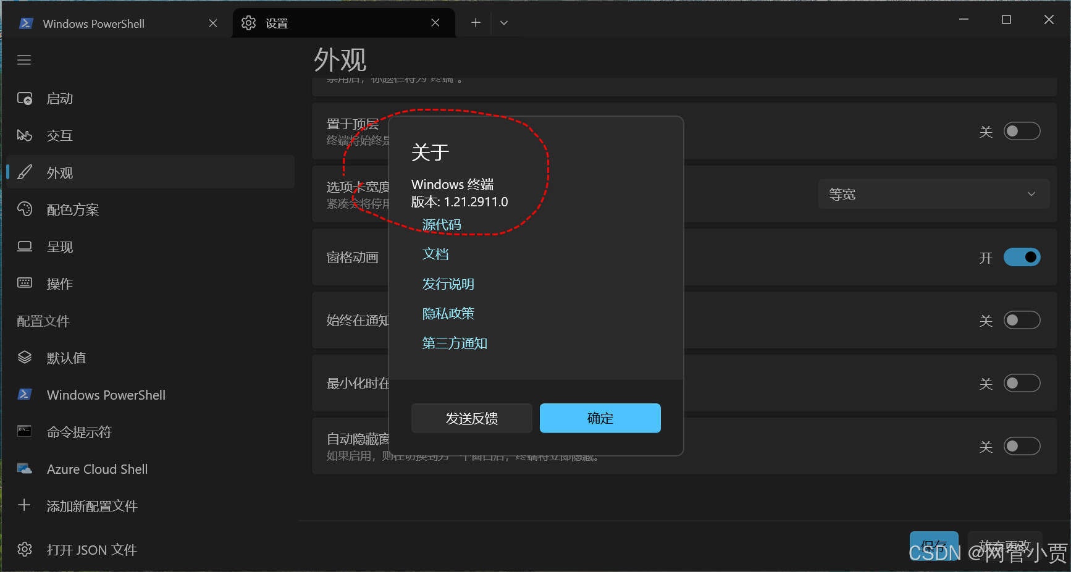The height and width of the screenshot is (572, 1071).
Task: Click 添加新配置文件 entry
Action: click(x=150, y=506)
